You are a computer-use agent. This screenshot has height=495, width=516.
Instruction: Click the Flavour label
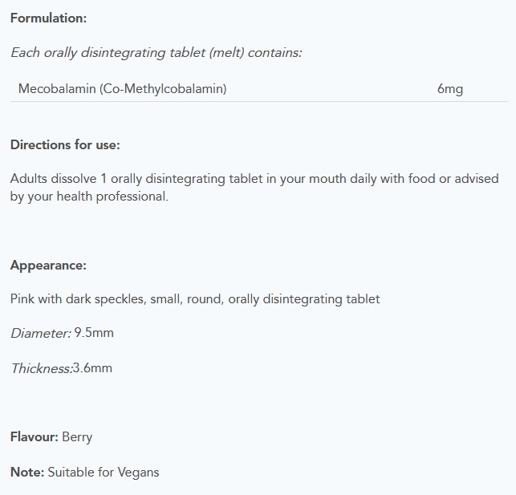35,437
